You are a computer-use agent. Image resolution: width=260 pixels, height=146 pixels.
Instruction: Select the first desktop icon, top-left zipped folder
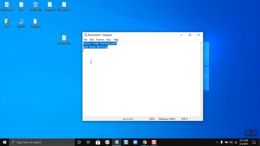coord(7,6)
